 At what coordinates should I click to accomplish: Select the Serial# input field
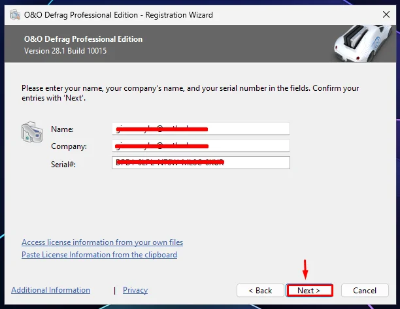(x=201, y=163)
